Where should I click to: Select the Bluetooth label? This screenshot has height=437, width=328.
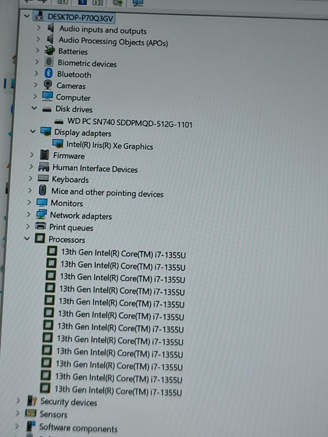74,74
